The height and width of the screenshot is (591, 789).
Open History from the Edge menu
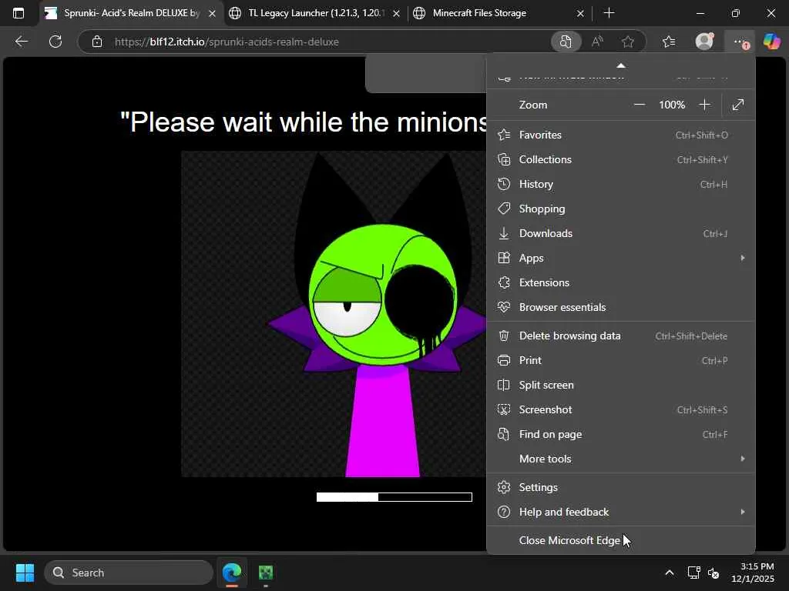620,184
